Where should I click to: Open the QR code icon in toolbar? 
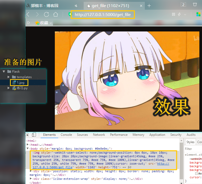point(173,14)
